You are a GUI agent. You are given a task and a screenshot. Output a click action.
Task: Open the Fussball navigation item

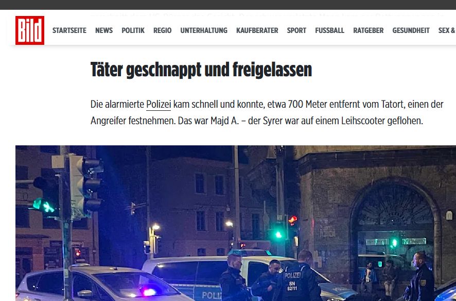[329, 30]
